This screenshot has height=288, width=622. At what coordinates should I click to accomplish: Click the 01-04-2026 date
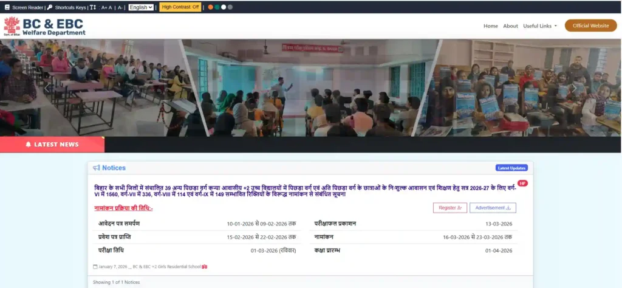(499, 251)
